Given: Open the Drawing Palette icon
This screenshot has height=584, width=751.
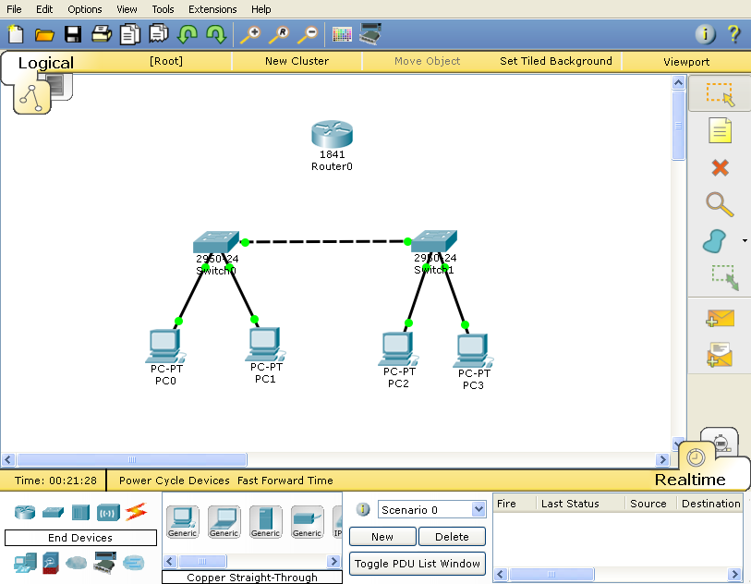Looking at the screenshot, I should click(x=342, y=34).
